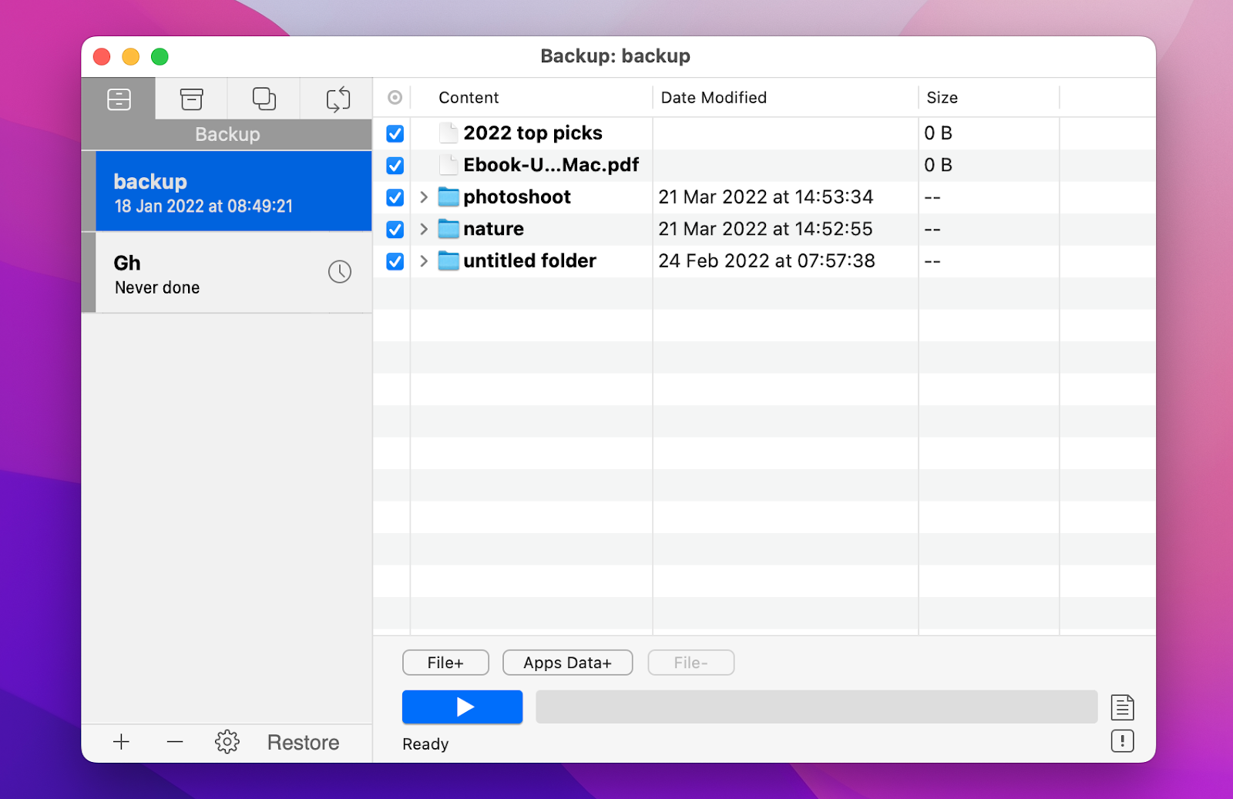Expand the untitled folder
Image resolution: width=1233 pixels, height=799 pixels.
pos(423,261)
